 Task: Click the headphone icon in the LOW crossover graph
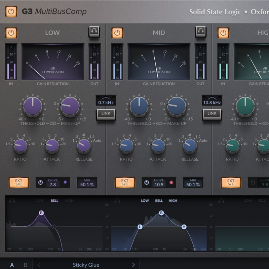click(x=12, y=200)
